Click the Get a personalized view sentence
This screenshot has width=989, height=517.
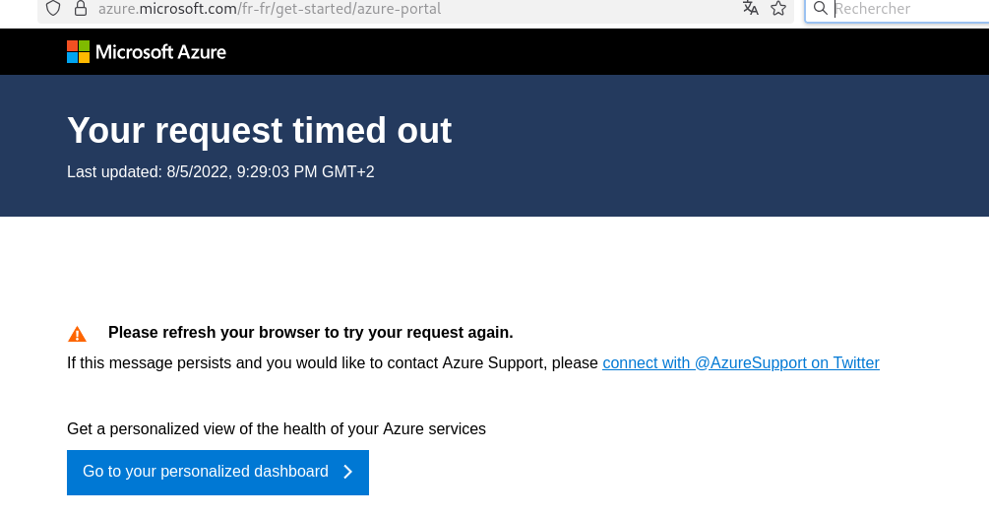tap(276, 428)
